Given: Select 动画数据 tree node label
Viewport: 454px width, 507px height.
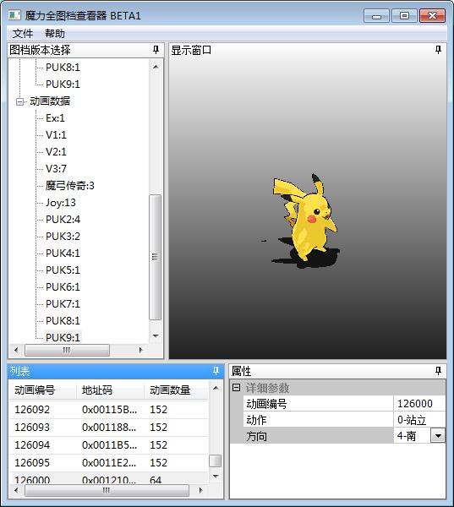Looking at the screenshot, I should pyautogui.click(x=50, y=101).
